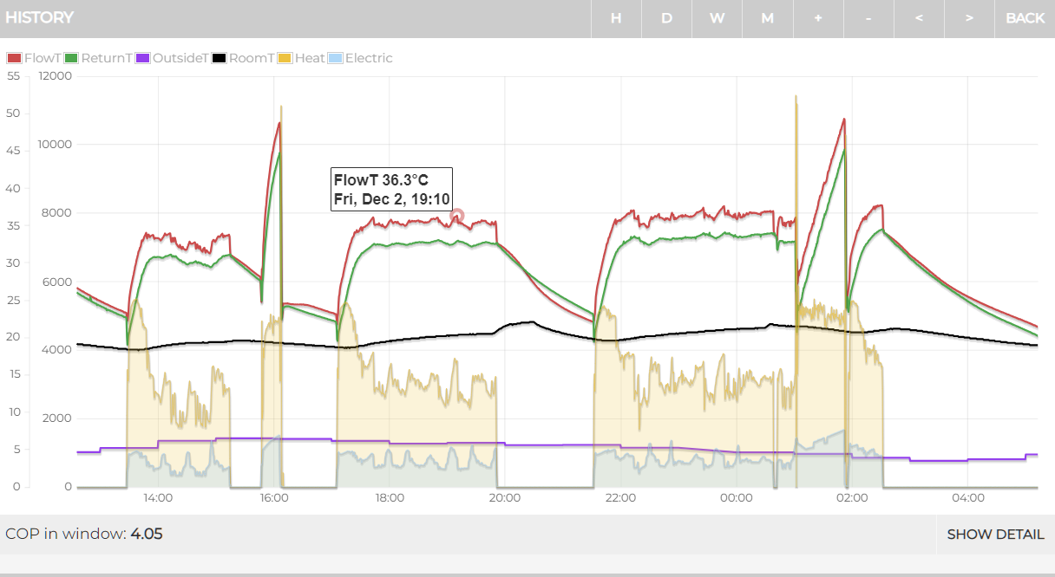Viewport: 1055px width, 577px height.
Task: Switch the history view to hour (H)
Action: (x=616, y=18)
